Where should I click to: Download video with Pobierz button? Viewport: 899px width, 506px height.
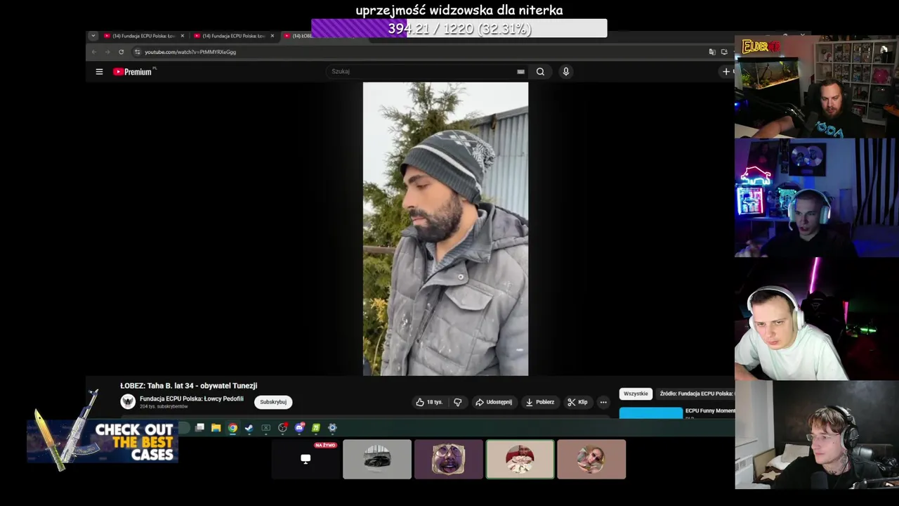click(540, 402)
